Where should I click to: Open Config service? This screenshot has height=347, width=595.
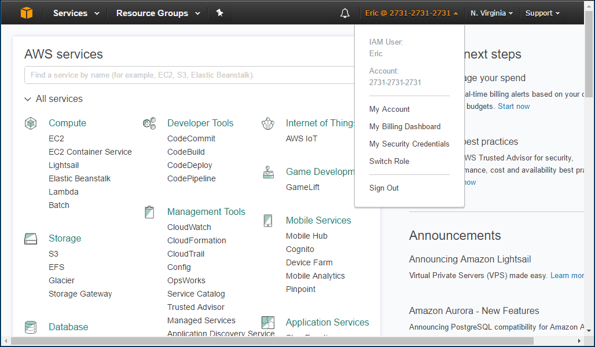(x=179, y=267)
